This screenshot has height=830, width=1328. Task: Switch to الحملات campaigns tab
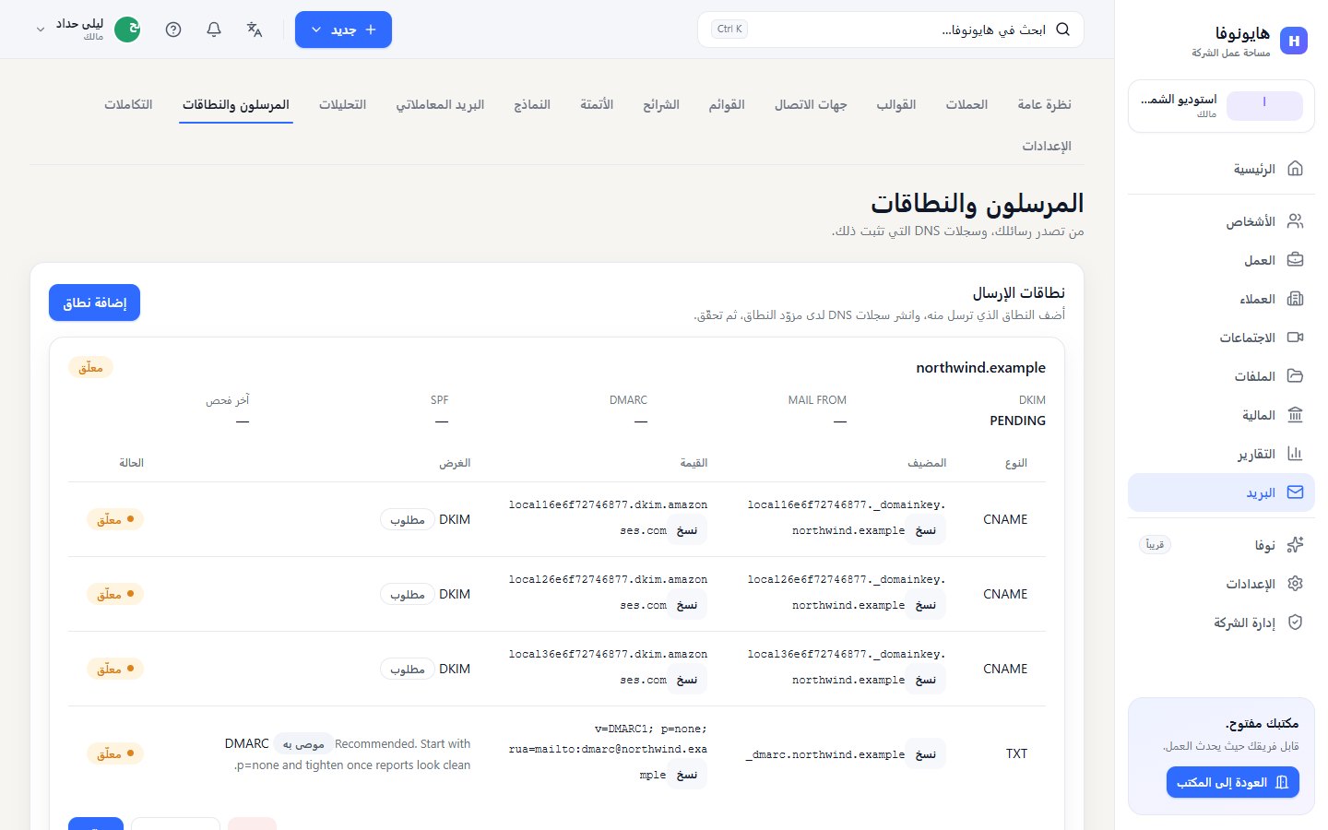point(966,104)
